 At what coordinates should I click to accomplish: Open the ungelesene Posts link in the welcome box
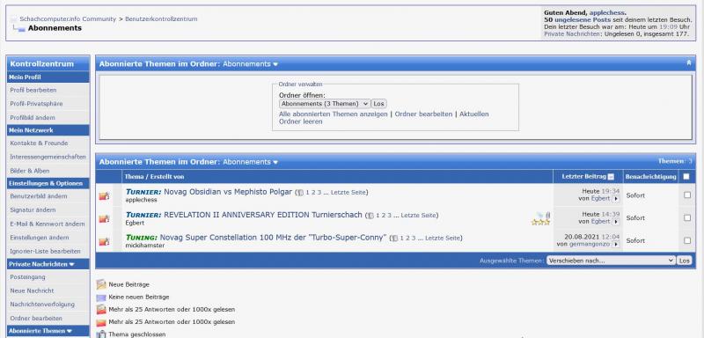[583, 19]
